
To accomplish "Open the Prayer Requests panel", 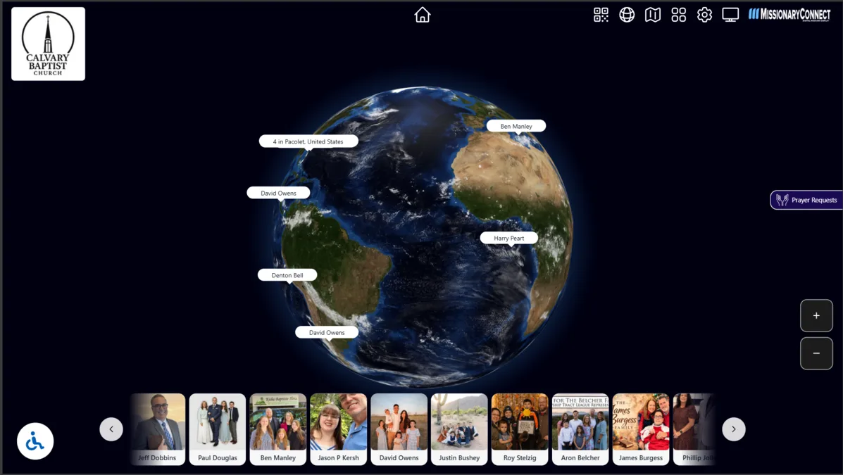I will pyautogui.click(x=806, y=200).
